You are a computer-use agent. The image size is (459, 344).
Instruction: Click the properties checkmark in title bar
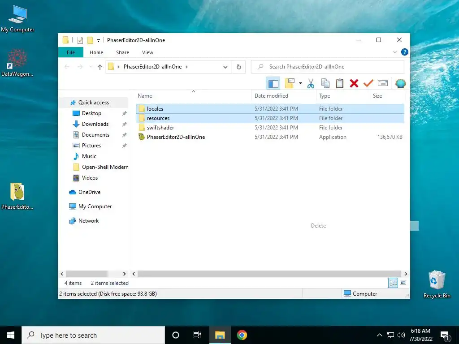80,40
